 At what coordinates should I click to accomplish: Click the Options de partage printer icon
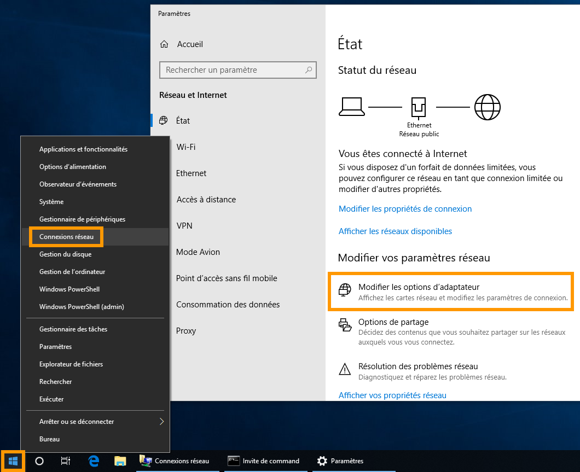tap(345, 325)
